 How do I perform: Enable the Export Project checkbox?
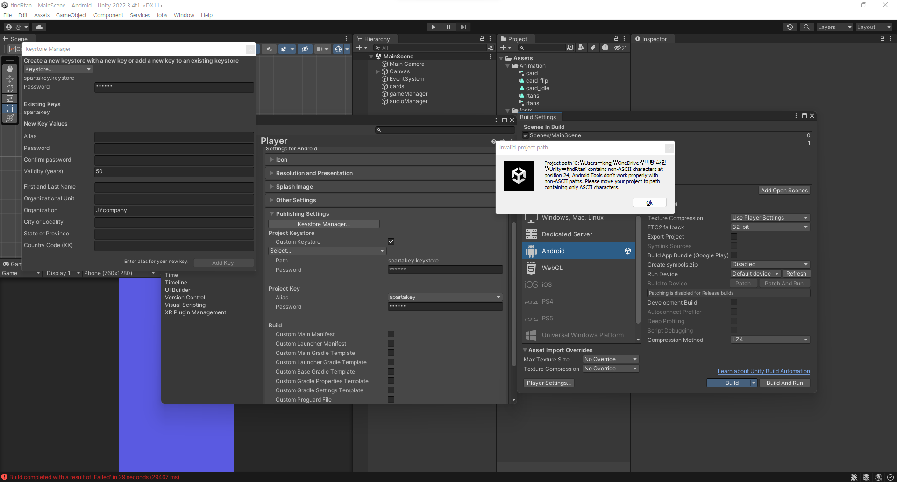click(x=734, y=237)
